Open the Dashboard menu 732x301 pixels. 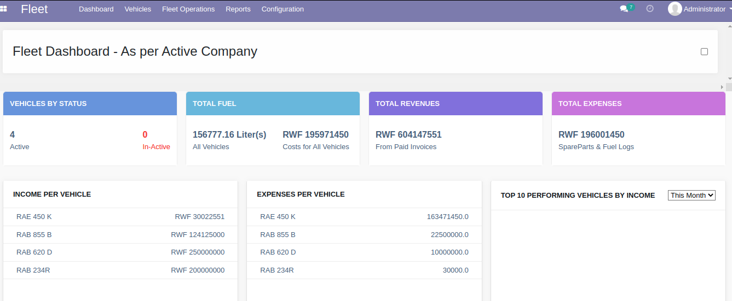[x=96, y=9]
